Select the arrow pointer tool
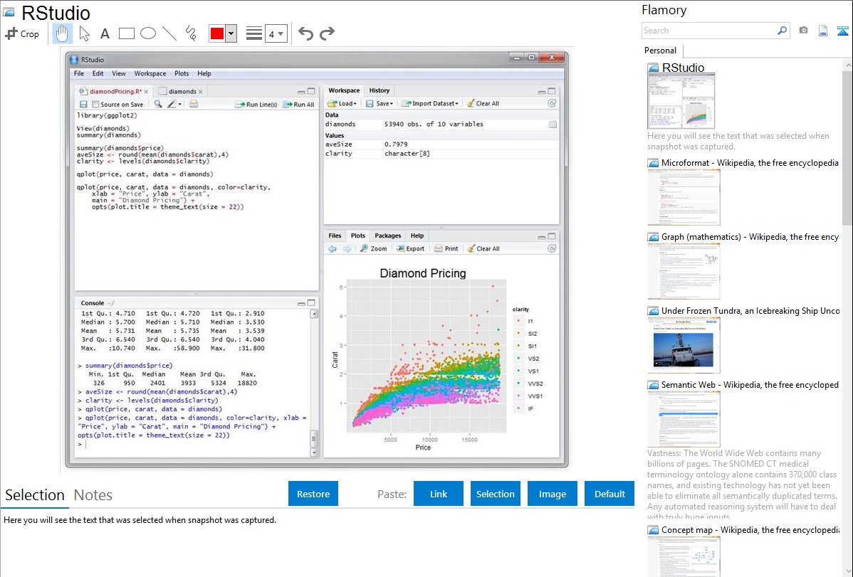The height and width of the screenshot is (577, 853). pyautogui.click(x=84, y=33)
